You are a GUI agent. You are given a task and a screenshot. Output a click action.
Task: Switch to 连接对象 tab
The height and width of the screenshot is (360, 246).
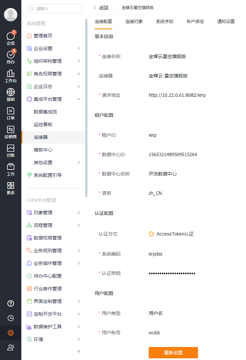point(134,22)
